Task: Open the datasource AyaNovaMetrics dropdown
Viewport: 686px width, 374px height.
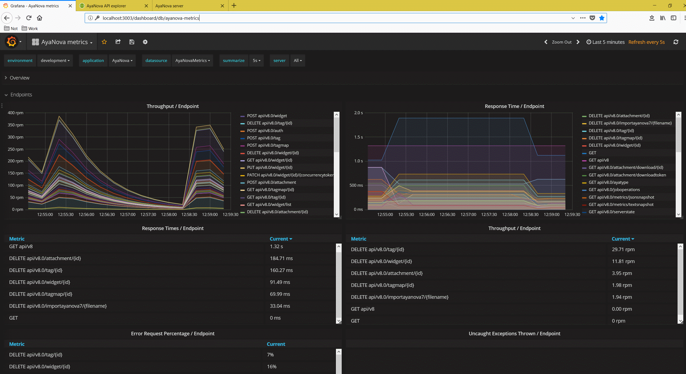Action: pyautogui.click(x=192, y=60)
